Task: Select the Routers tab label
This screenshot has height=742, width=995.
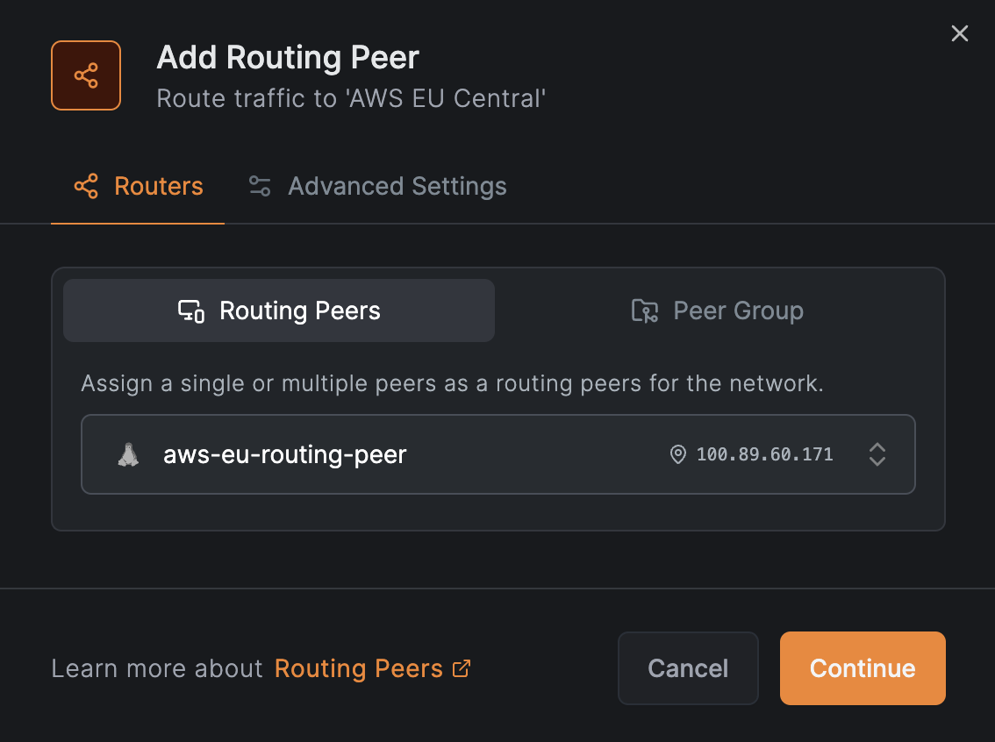Action: (159, 186)
